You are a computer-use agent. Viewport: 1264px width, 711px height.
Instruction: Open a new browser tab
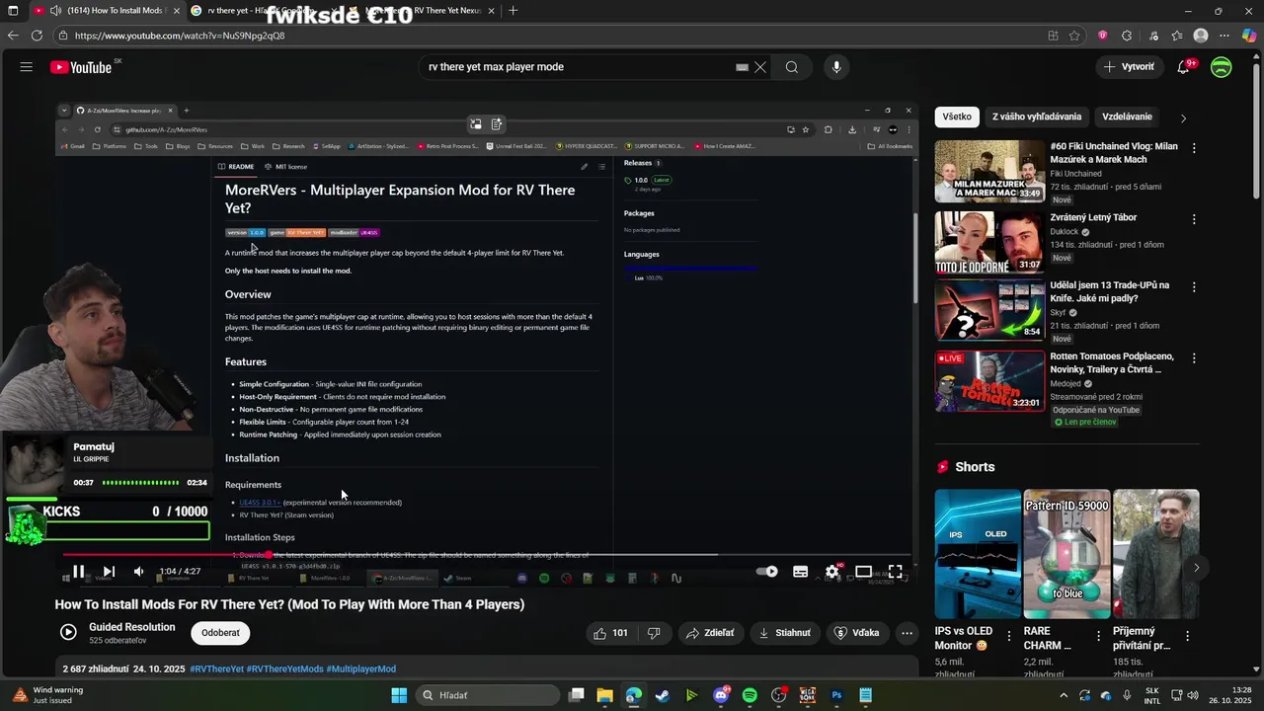tap(513, 11)
